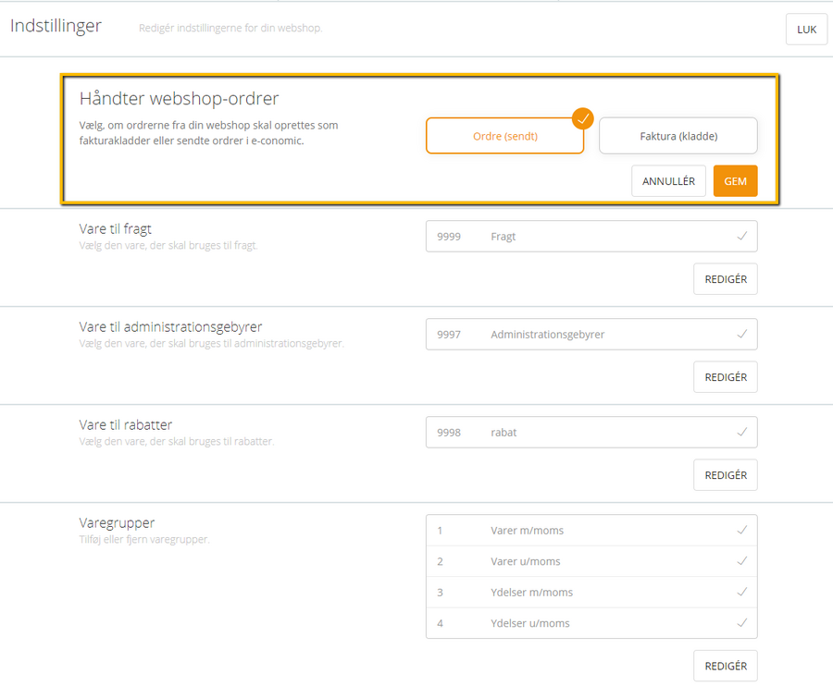Edit the Vare til fragt setting
833x686 pixels.
(x=725, y=279)
